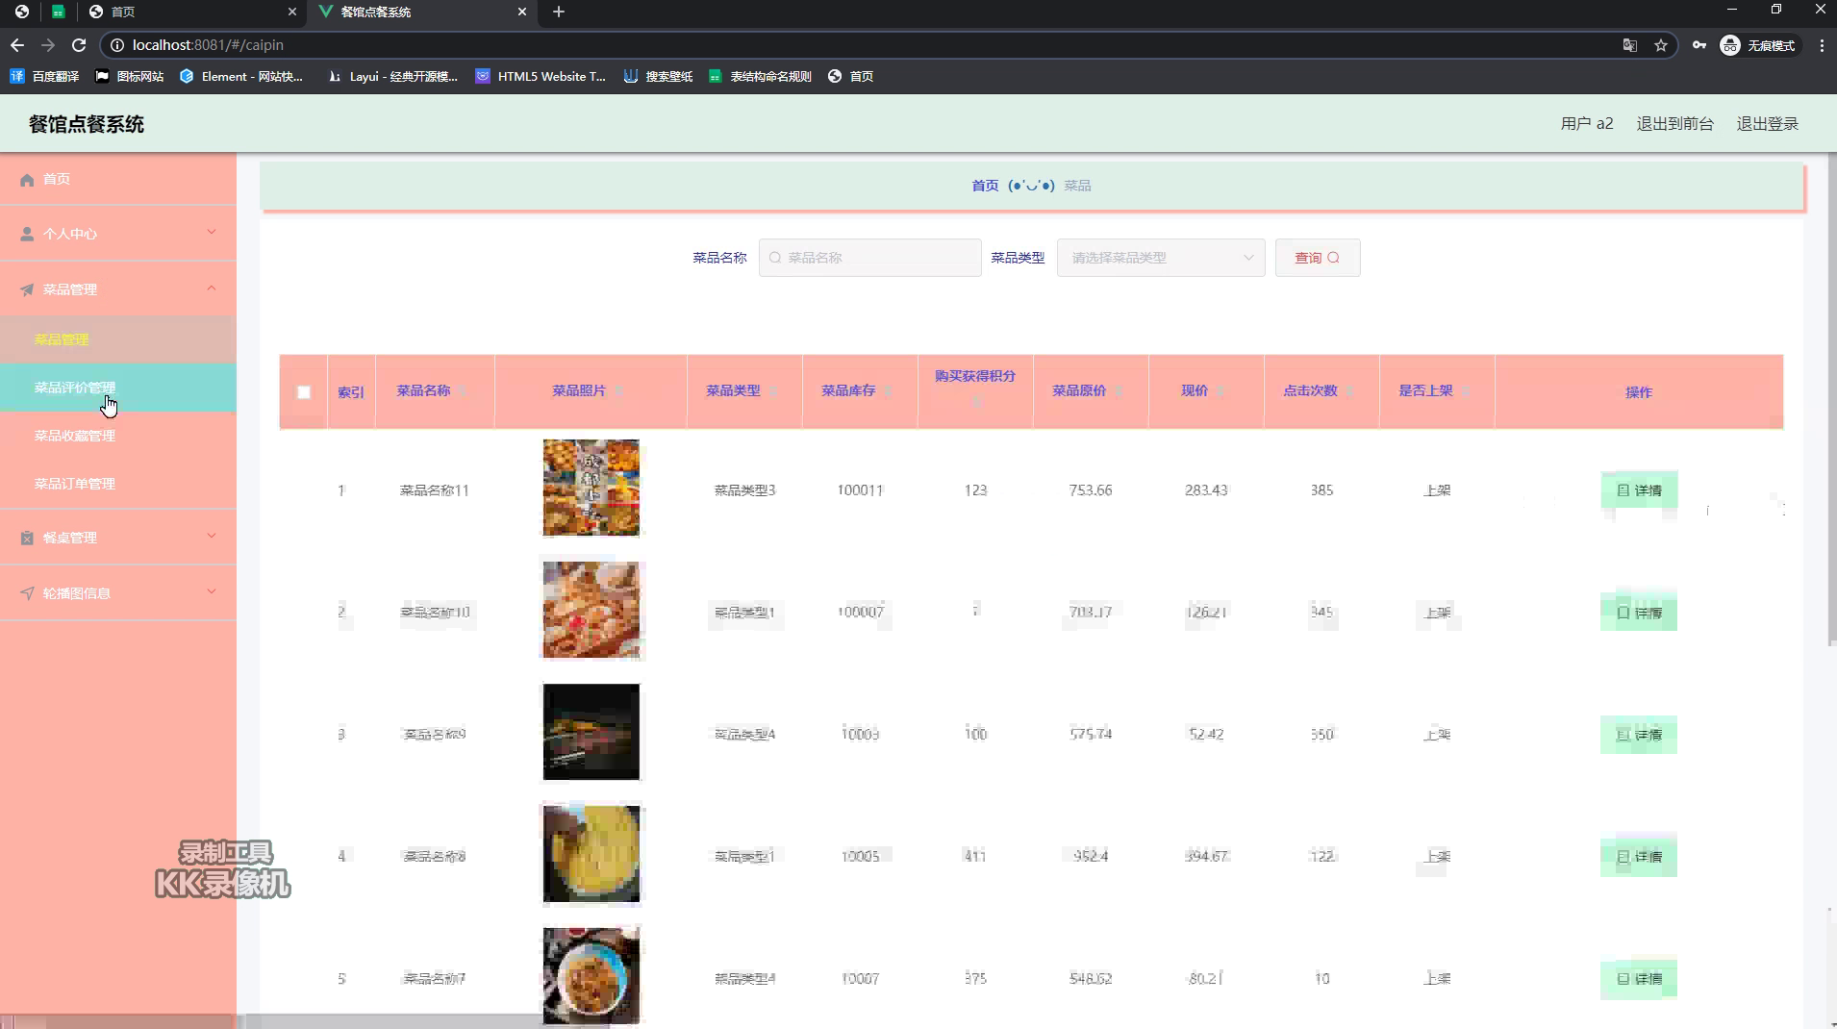Click 退出到前台 link in header
The height and width of the screenshot is (1029, 1837).
tap(1674, 124)
